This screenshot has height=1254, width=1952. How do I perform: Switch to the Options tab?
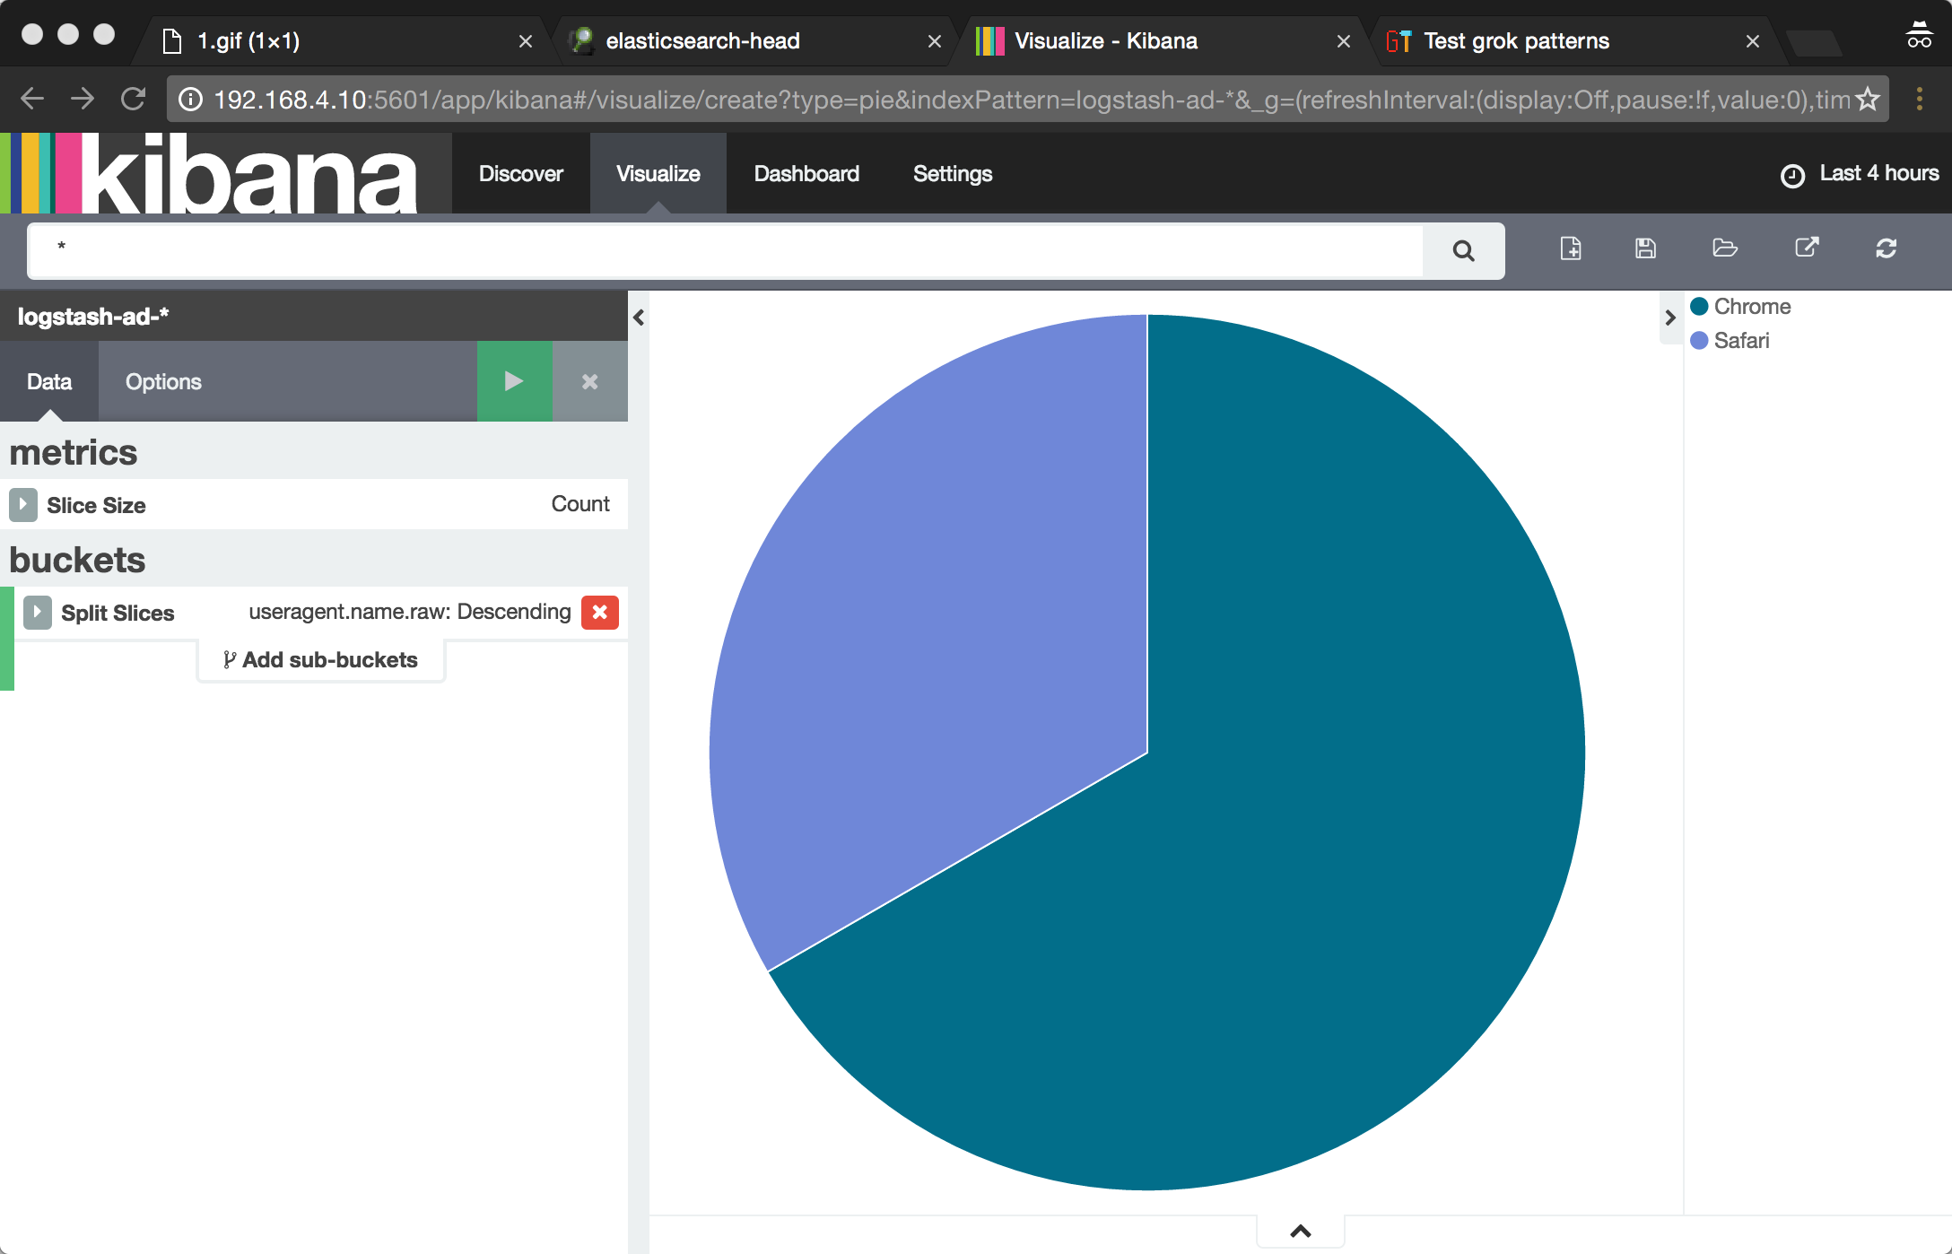pos(163,381)
